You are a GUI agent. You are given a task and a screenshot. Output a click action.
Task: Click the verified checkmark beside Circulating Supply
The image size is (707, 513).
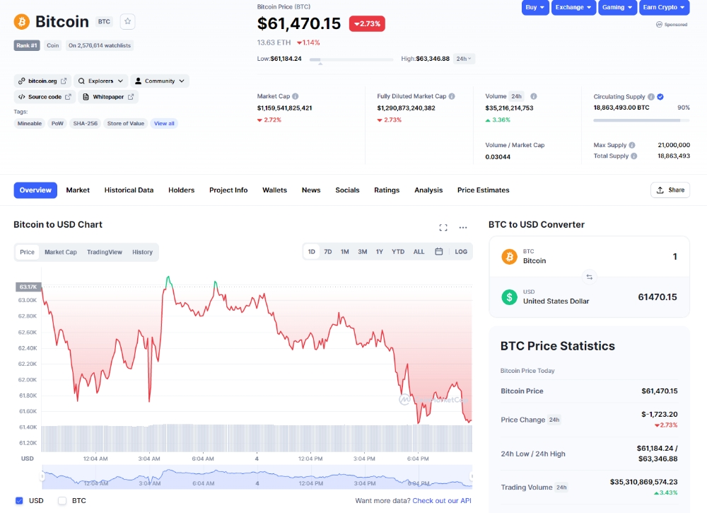pyautogui.click(x=660, y=96)
